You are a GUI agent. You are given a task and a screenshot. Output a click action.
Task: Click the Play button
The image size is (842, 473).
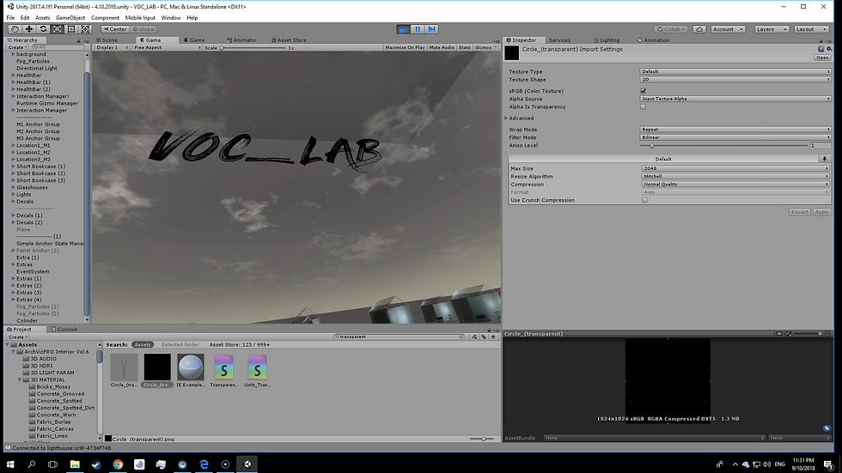tap(403, 29)
